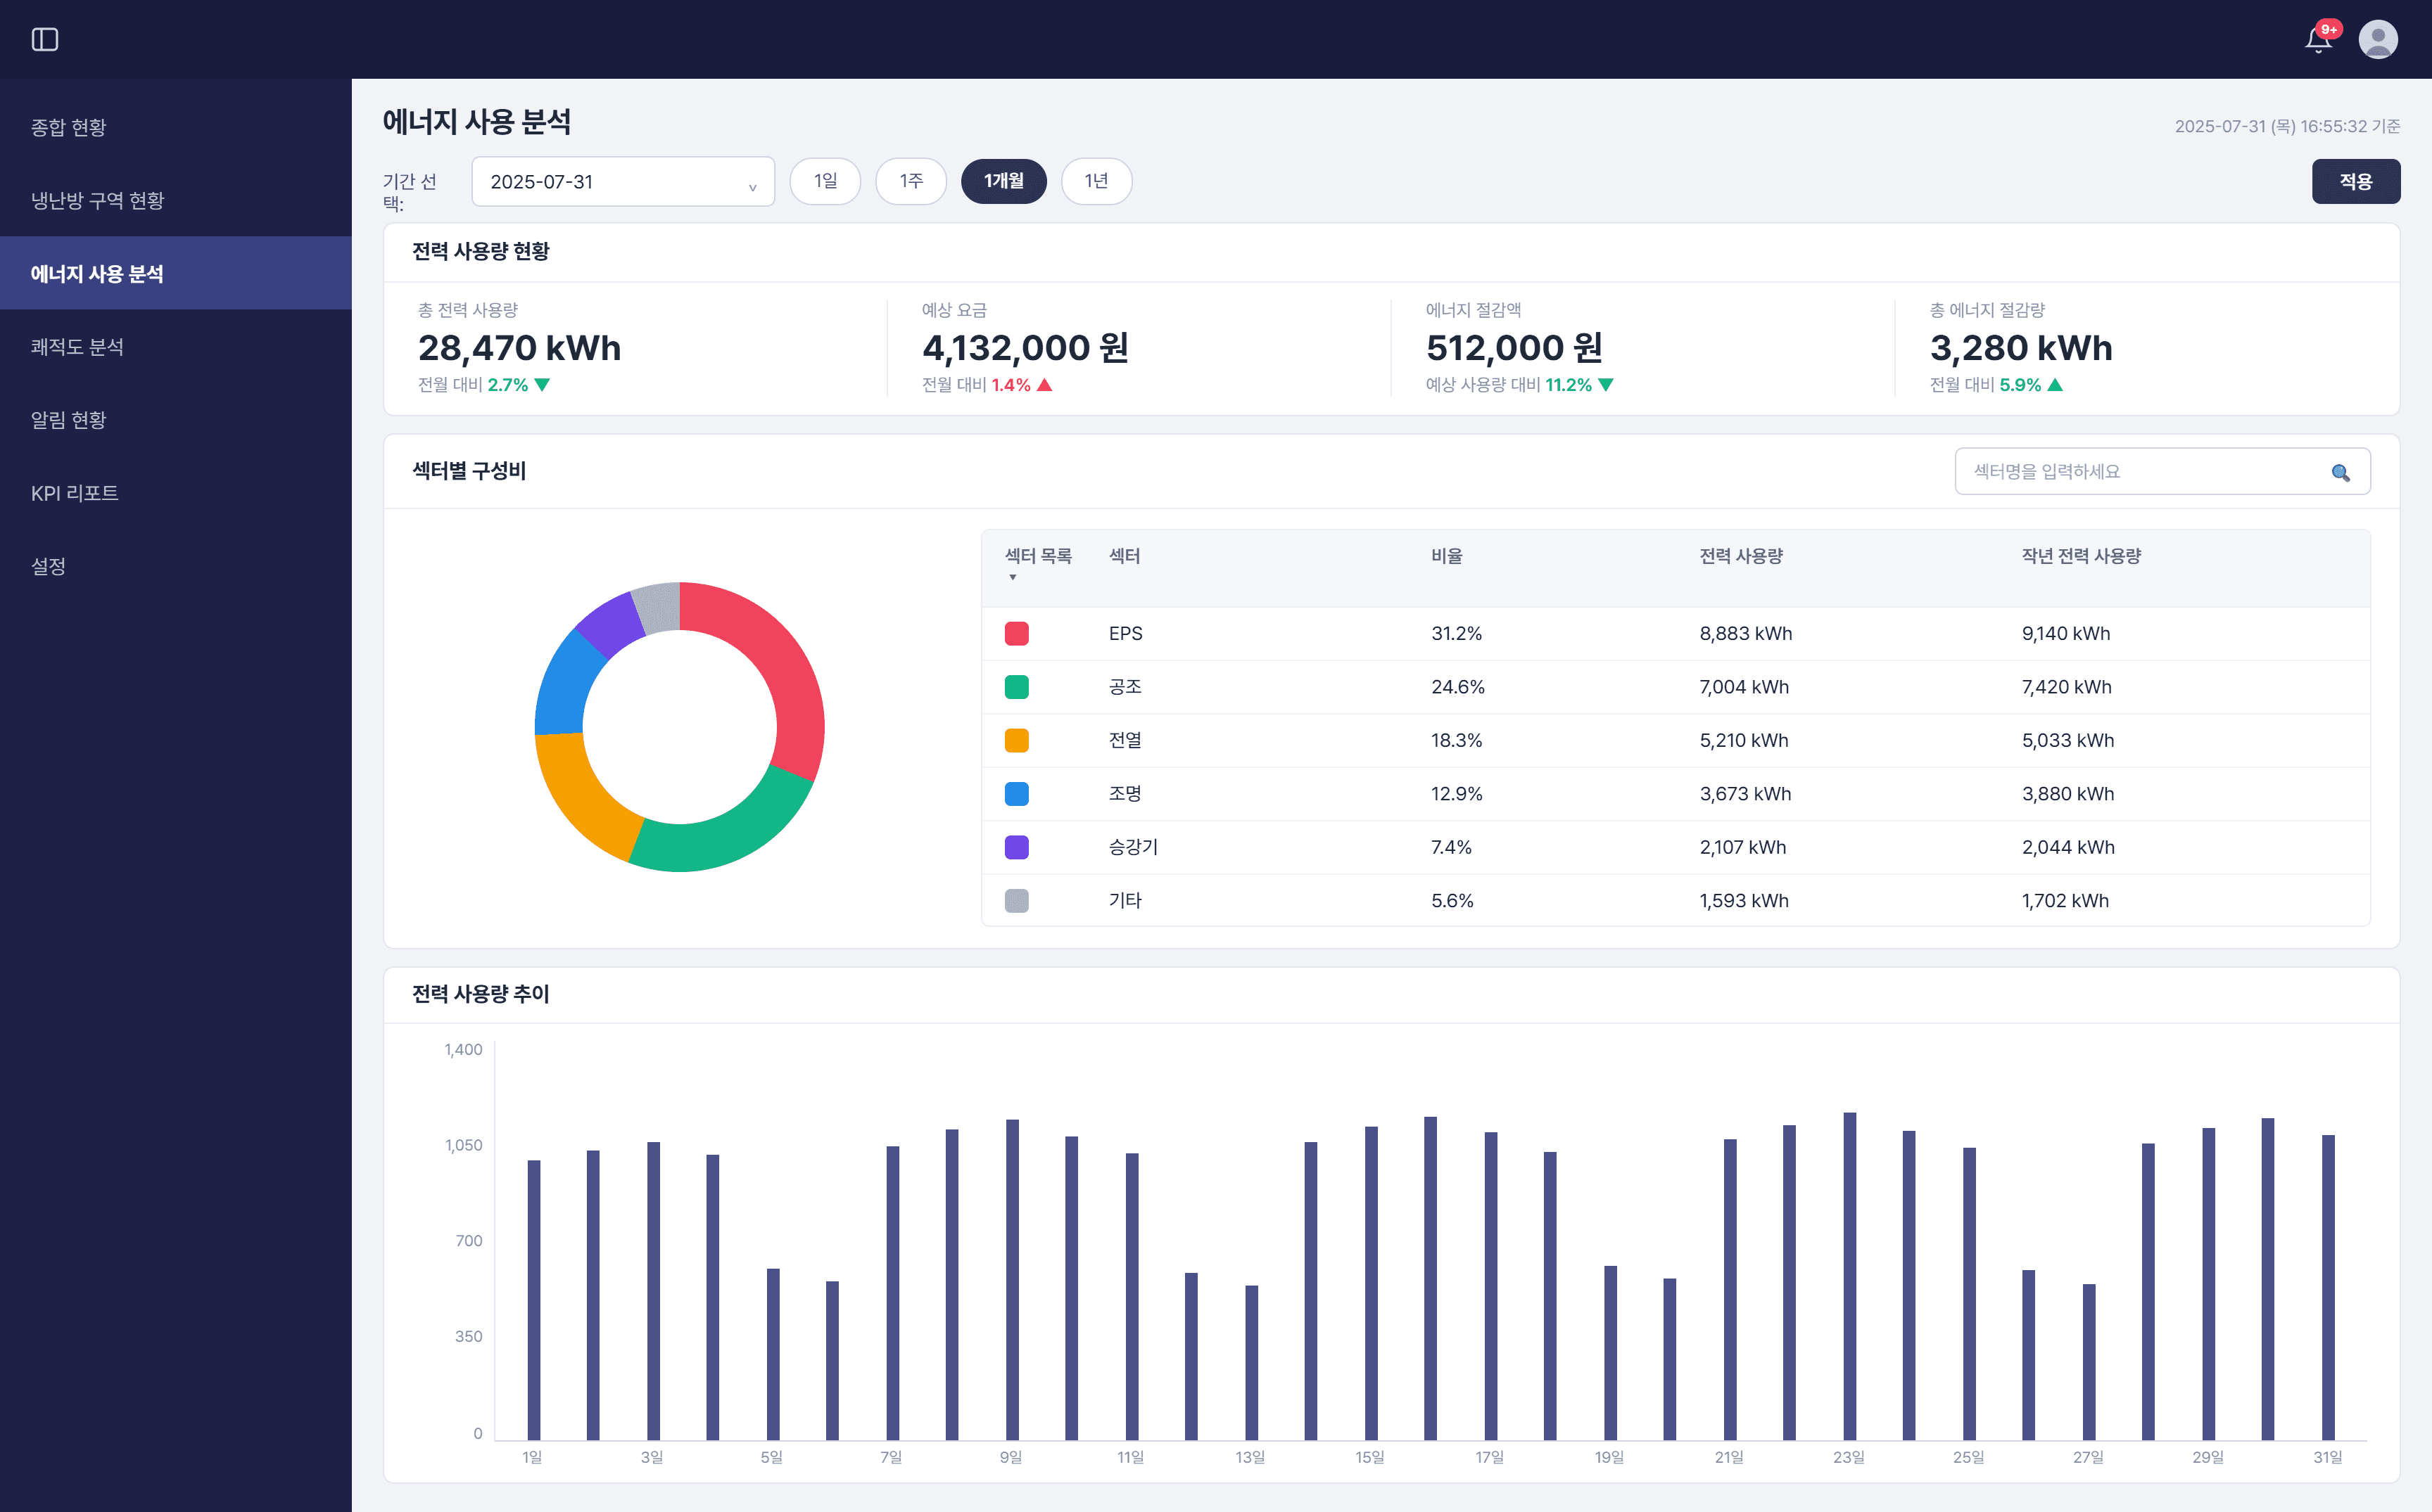Image resolution: width=2432 pixels, height=1512 pixels.
Task: Click the 적용 button
Action: tap(2355, 181)
